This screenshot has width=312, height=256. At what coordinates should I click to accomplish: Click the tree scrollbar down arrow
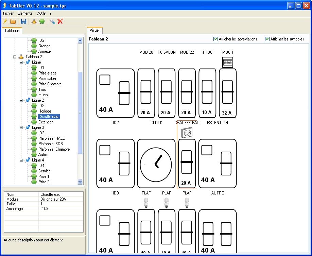click(80, 182)
